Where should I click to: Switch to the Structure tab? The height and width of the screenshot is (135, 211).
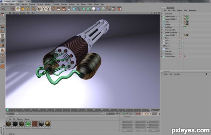click(171, 8)
